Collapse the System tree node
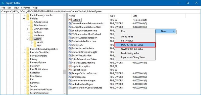 [x=28, y=39]
